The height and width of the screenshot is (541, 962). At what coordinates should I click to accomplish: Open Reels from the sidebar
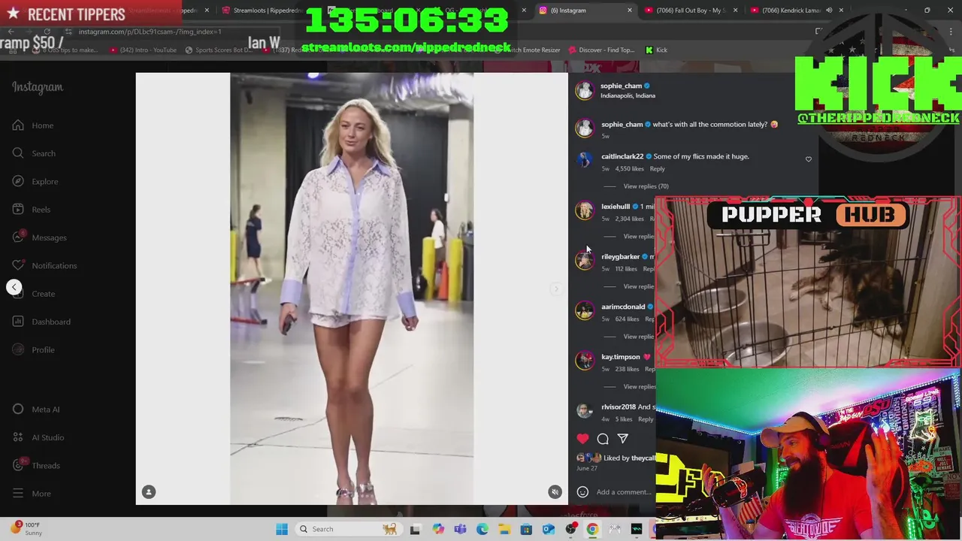pyautogui.click(x=32, y=210)
